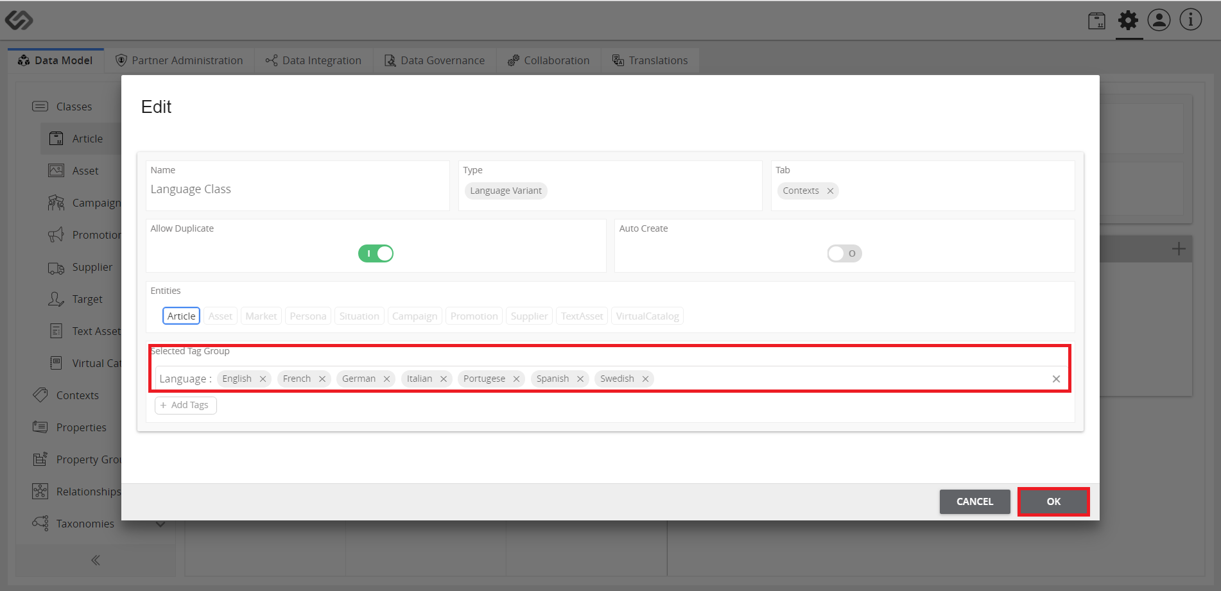Click the Properties icon in sidebar
Image resolution: width=1221 pixels, height=591 pixels.
[40, 427]
